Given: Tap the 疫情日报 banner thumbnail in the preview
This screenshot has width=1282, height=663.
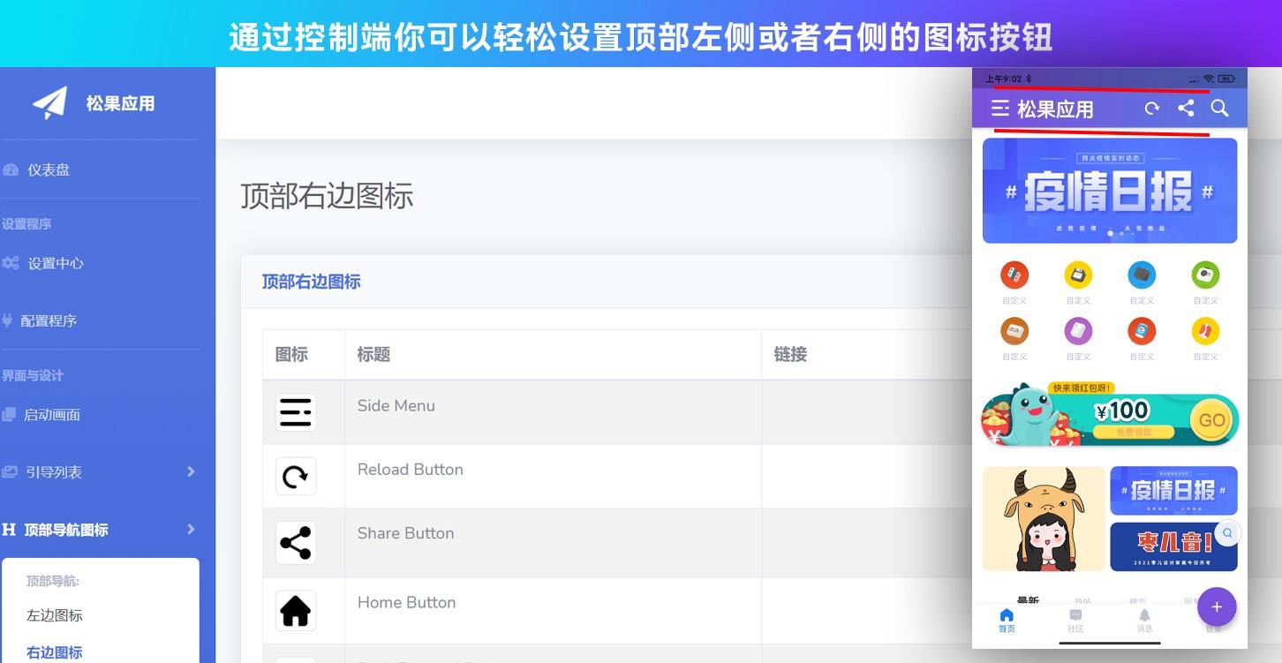Looking at the screenshot, I should point(1174,491).
